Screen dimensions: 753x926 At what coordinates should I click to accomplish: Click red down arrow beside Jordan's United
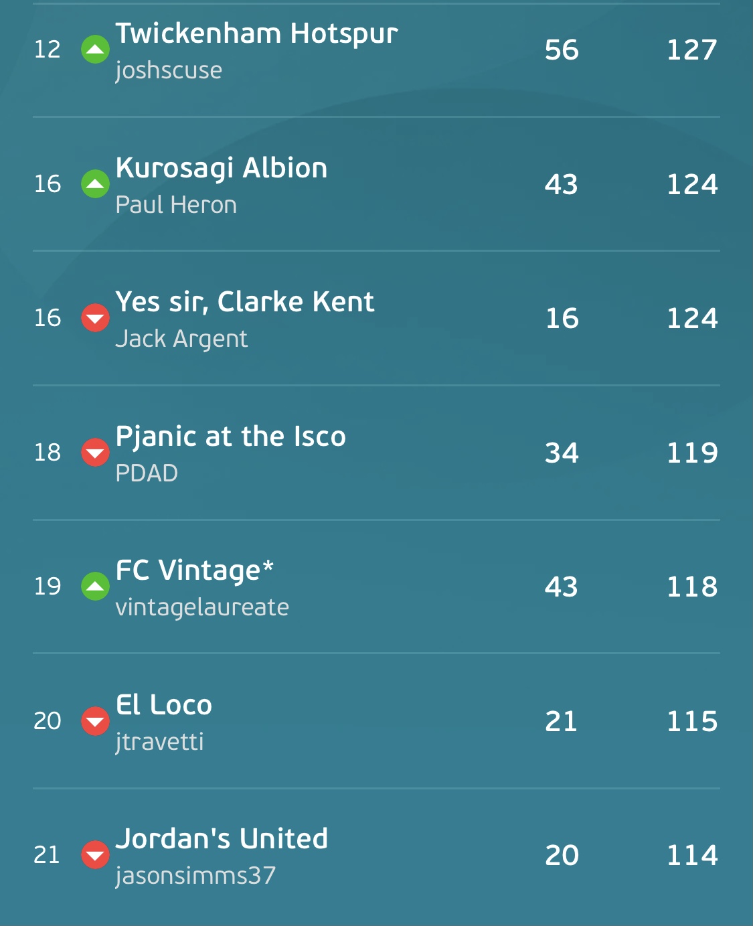point(95,855)
